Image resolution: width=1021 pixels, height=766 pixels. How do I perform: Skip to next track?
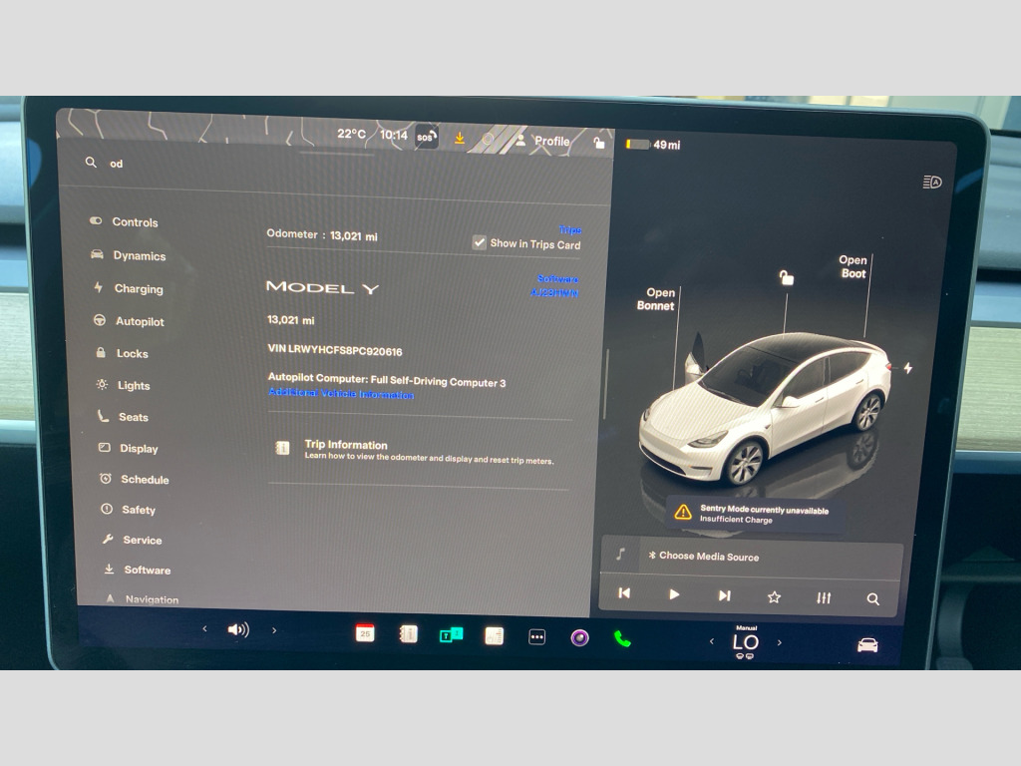724,595
